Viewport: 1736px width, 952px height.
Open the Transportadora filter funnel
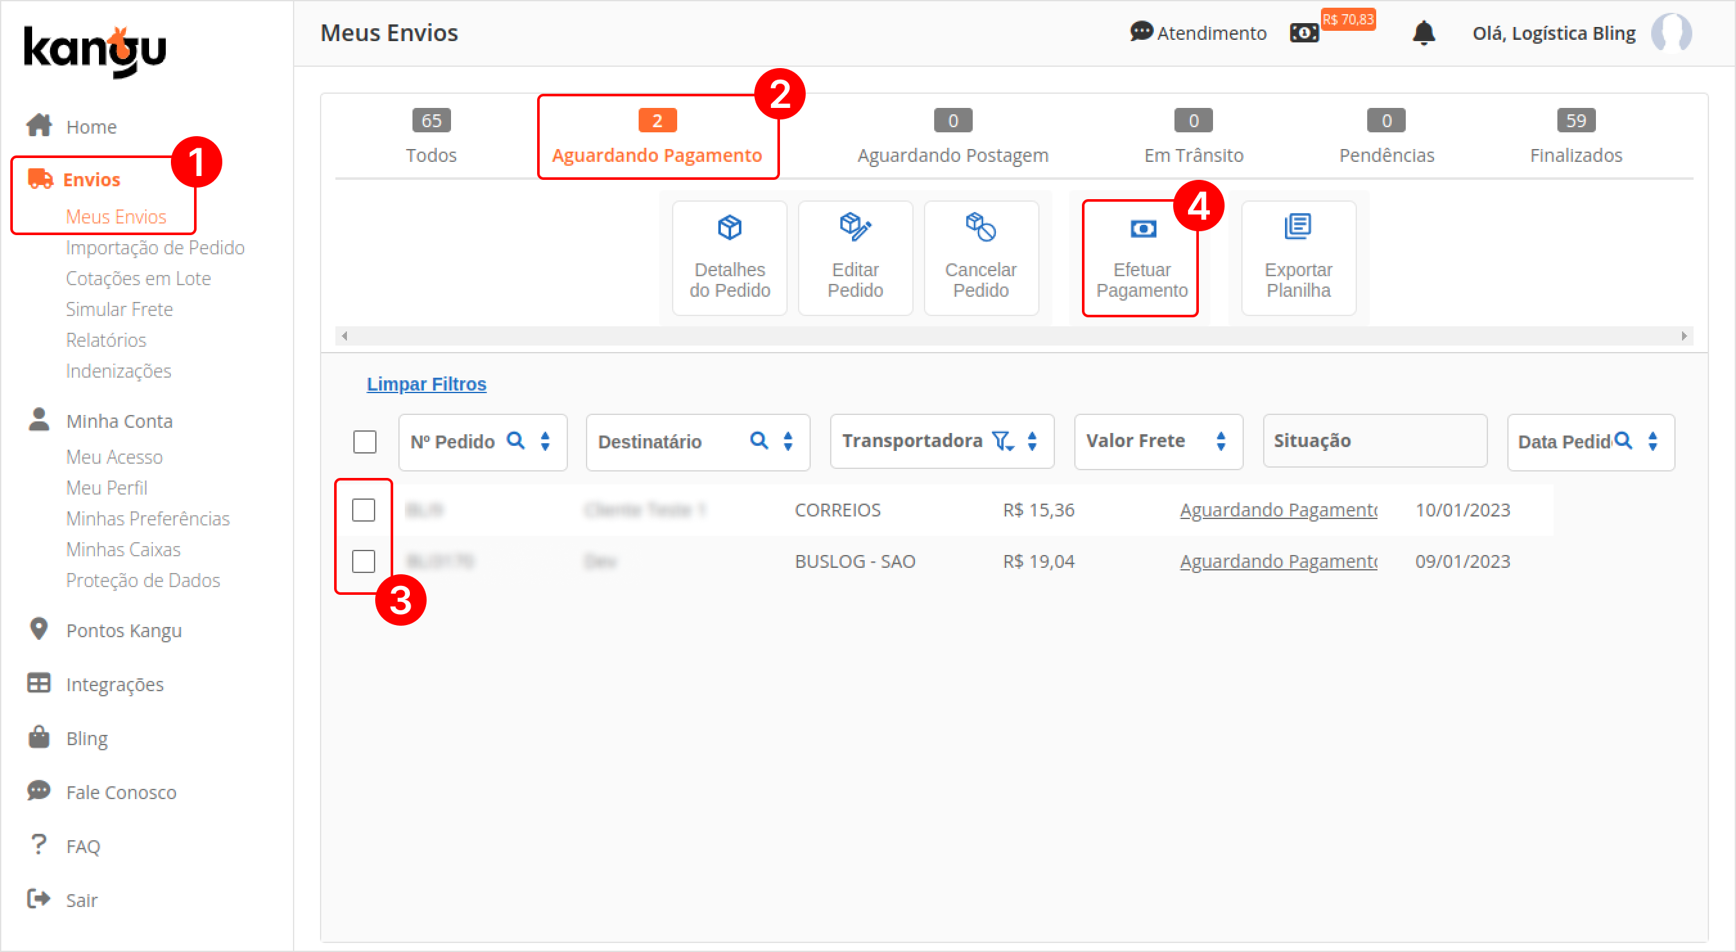pos(1003,441)
